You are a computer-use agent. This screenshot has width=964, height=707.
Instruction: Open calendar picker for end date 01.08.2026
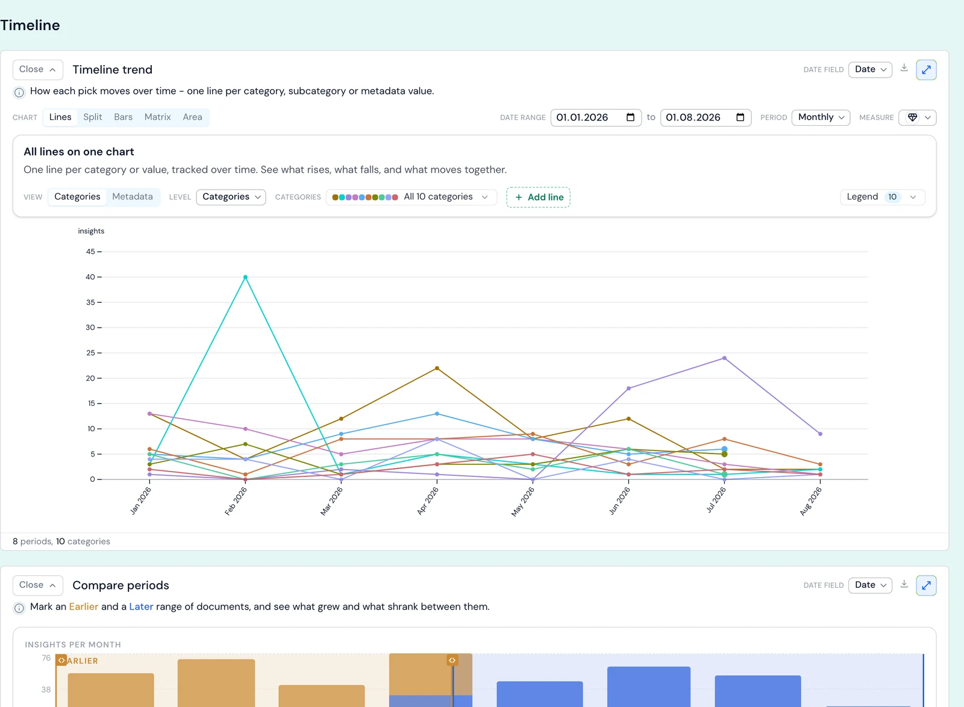[740, 117]
